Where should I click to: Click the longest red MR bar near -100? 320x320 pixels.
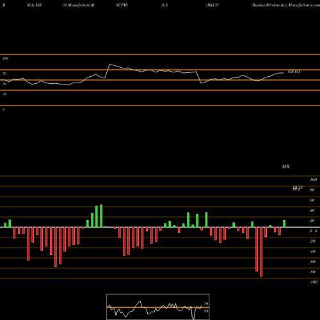[x=261, y=252]
